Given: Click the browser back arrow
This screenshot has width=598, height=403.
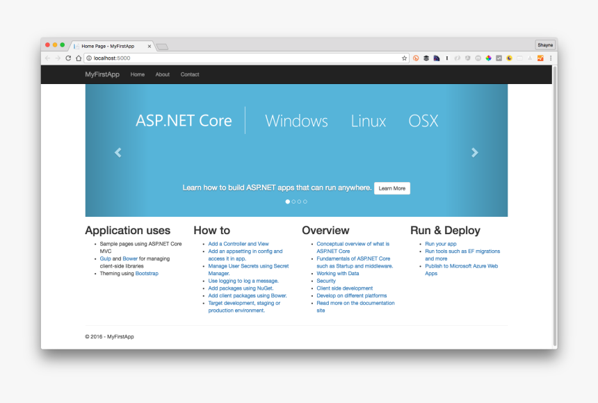Looking at the screenshot, I should 48,58.
